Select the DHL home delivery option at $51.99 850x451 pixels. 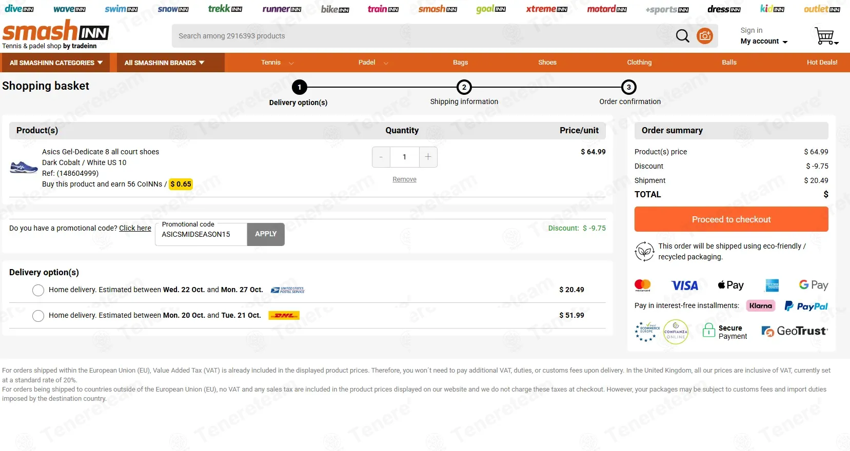click(38, 316)
